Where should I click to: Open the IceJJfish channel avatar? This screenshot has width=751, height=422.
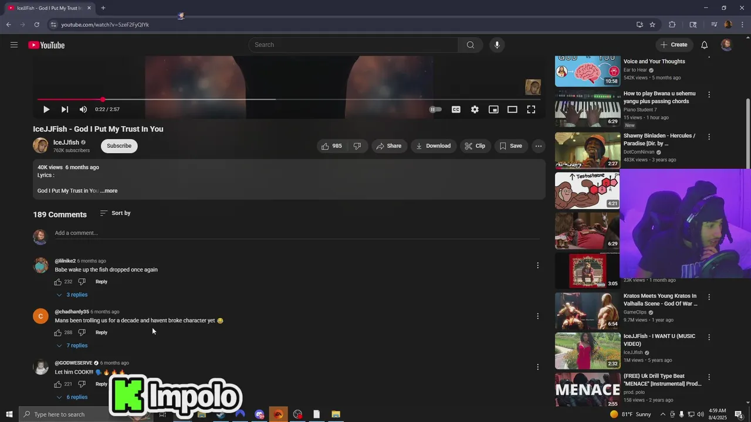tap(40, 145)
